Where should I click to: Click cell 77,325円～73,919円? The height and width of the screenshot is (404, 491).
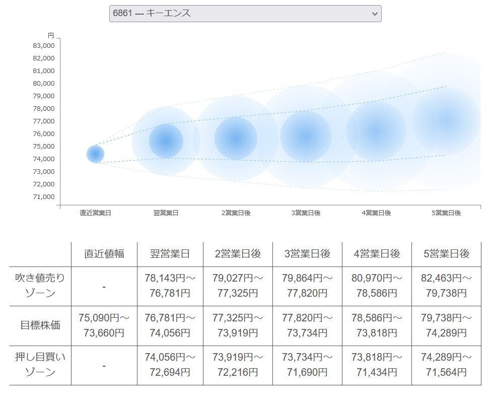pyautogui.click(x=238, y=325)
